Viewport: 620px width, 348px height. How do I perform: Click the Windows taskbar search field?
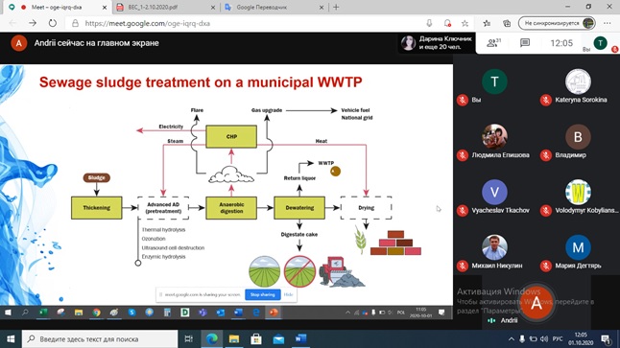(x=100, y=339)
